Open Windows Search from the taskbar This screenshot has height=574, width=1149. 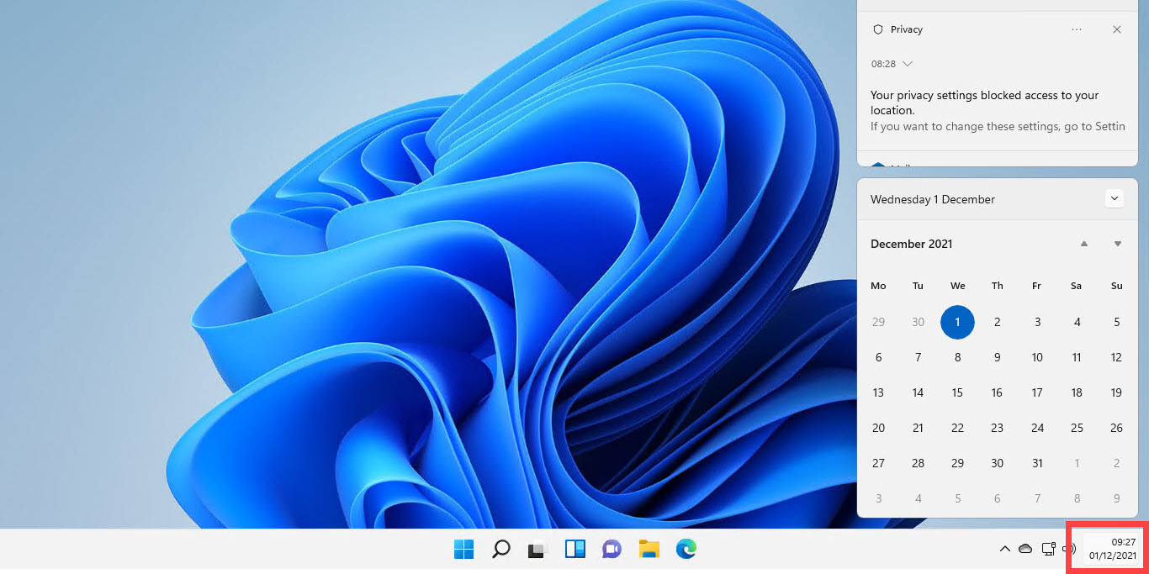pyautogui.click(x=500, y=549)
